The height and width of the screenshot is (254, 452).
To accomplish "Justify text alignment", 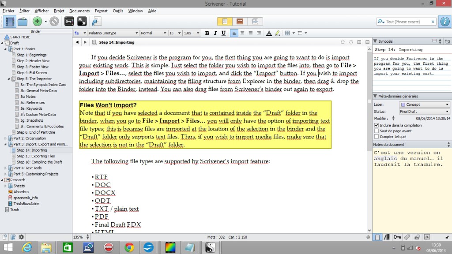I will [251, 33].
